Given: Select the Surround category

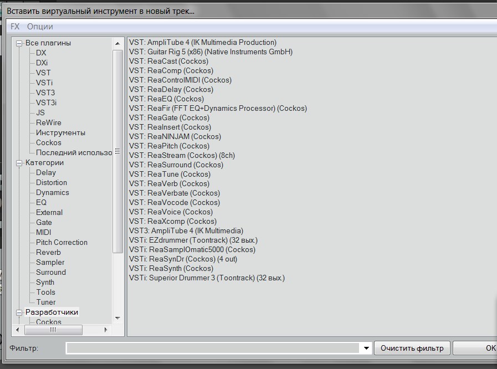Looking at the screenshot, I should pyautogui.click(x=51, y=273).
